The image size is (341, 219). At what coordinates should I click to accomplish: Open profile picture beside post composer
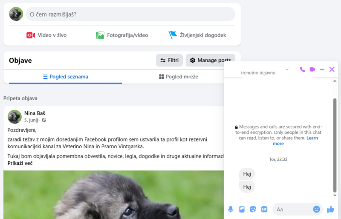[x=16, y=14]
